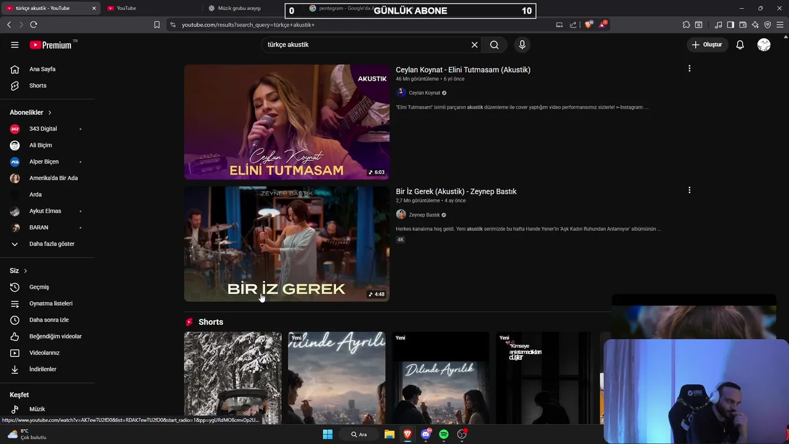Open Brave Leo AI sparkle icon
This screenshot has width=789, height=444.
click(755, 25)
